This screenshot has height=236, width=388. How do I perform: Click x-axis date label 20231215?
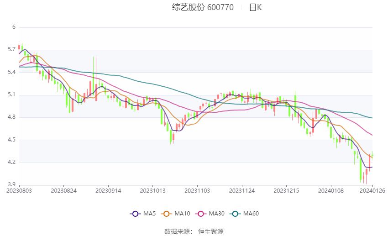[x=286, y=191]
